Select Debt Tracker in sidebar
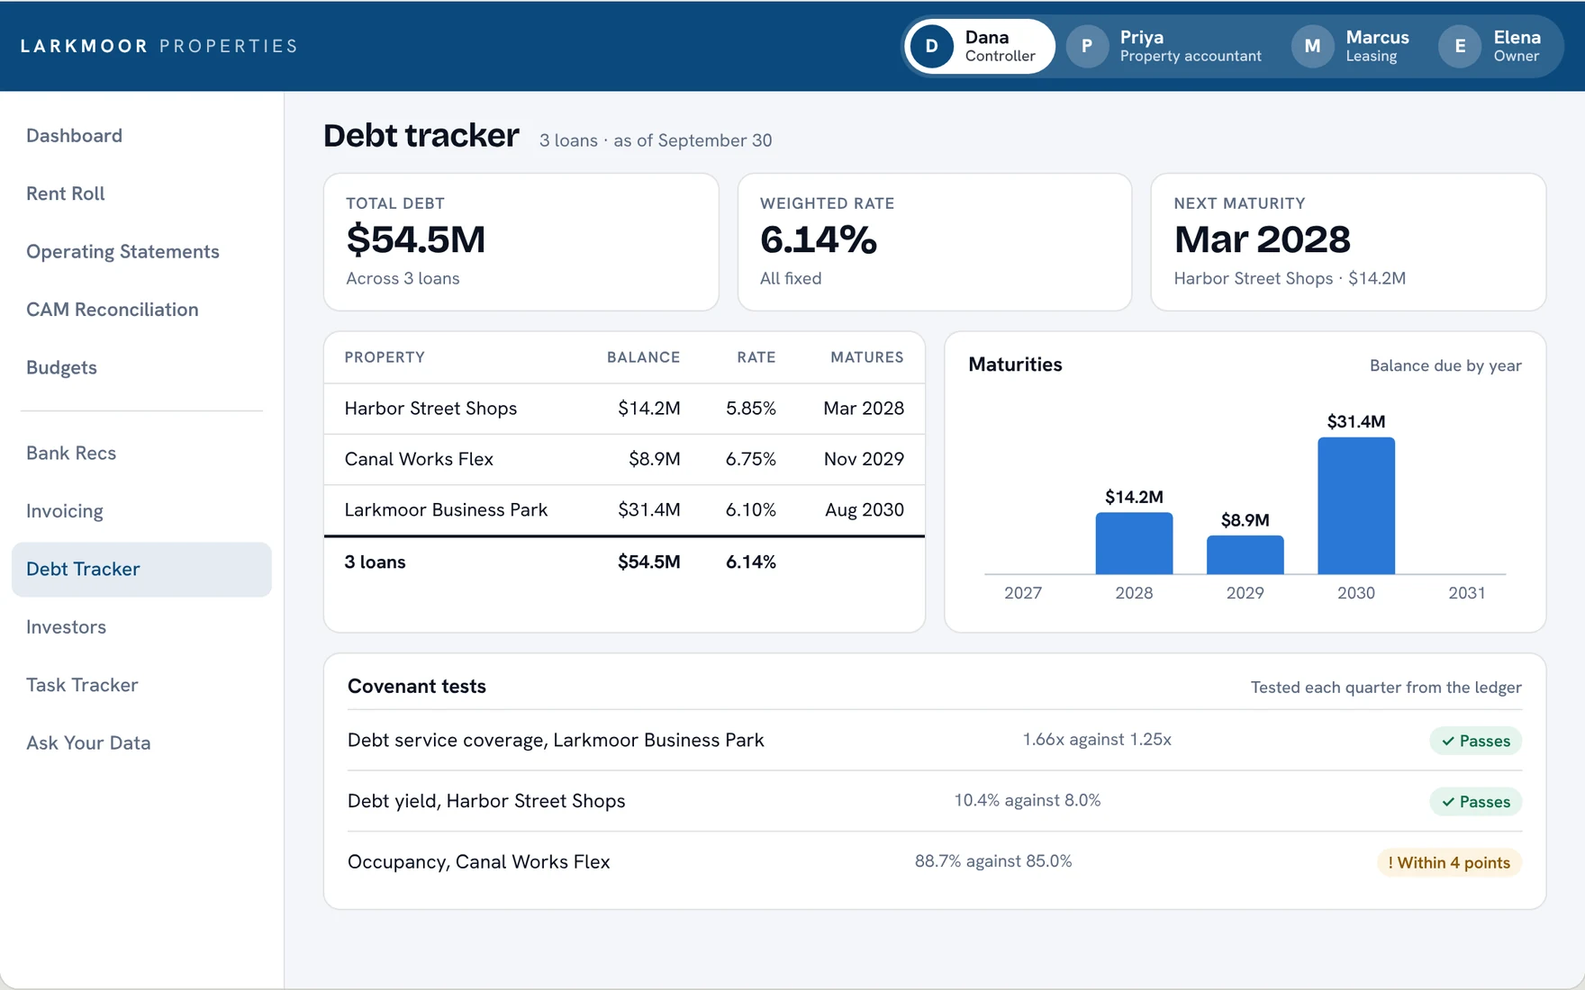 click(x=141, y=569)
